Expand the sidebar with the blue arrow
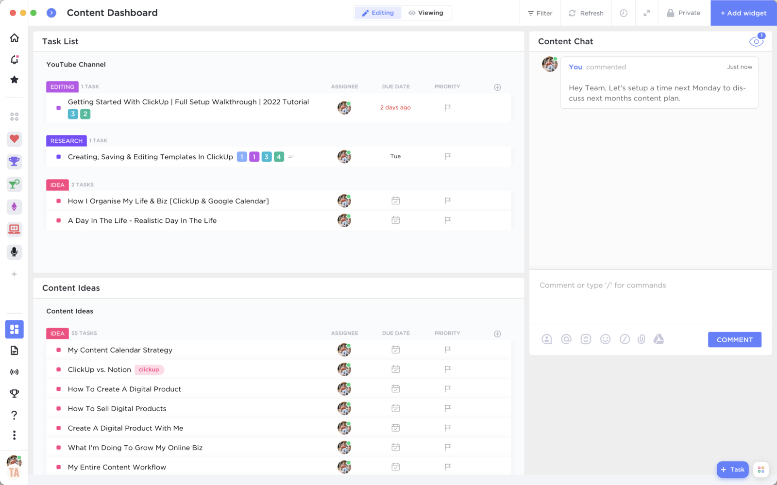This screenshot has width=777, height=485. click(x=51, y=13)
